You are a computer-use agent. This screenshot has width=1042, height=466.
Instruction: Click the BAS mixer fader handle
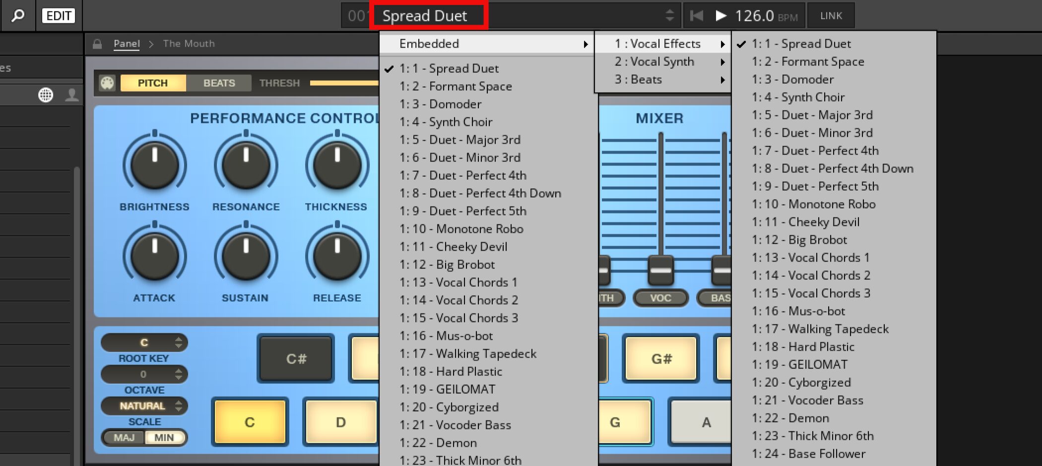pos(721,270)
